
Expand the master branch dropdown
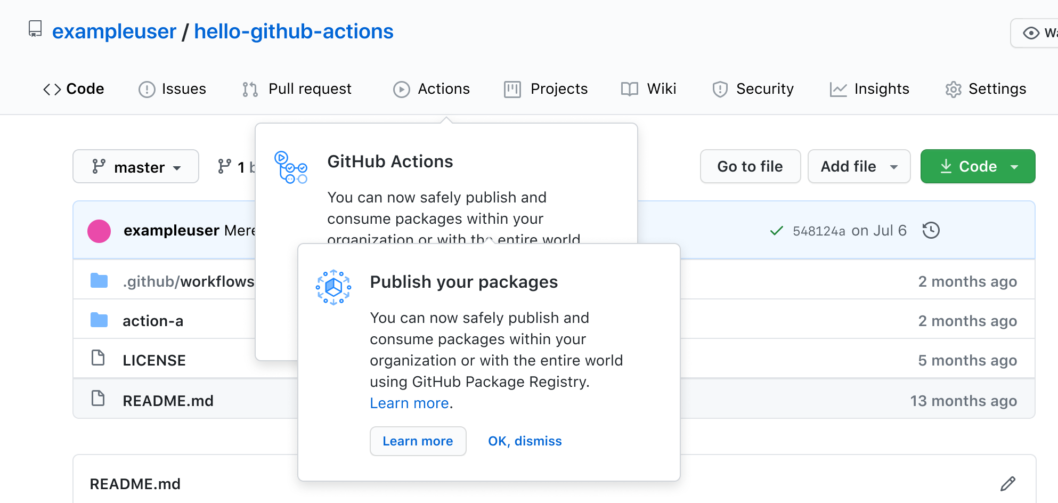click(x=136, y=166)
